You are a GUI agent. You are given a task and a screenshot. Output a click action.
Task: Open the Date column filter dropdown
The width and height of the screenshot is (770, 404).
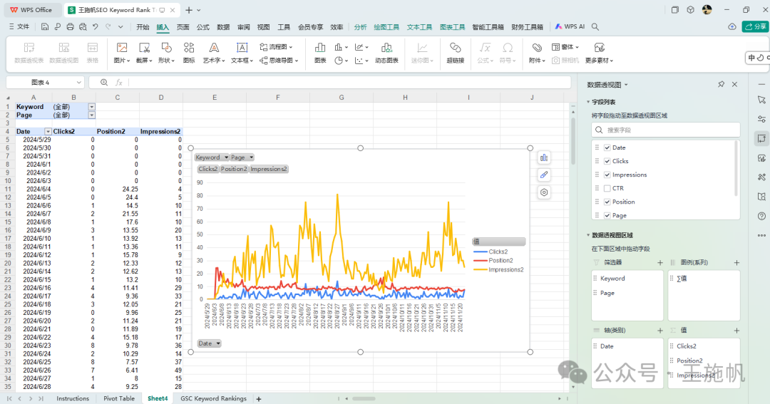(x=48, y=132)
